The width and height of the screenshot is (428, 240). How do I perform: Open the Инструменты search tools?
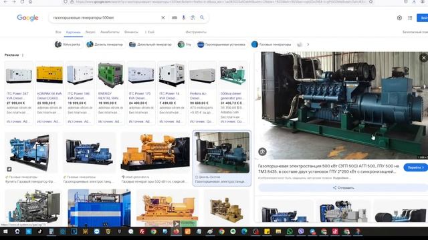(x=196, y=32)
